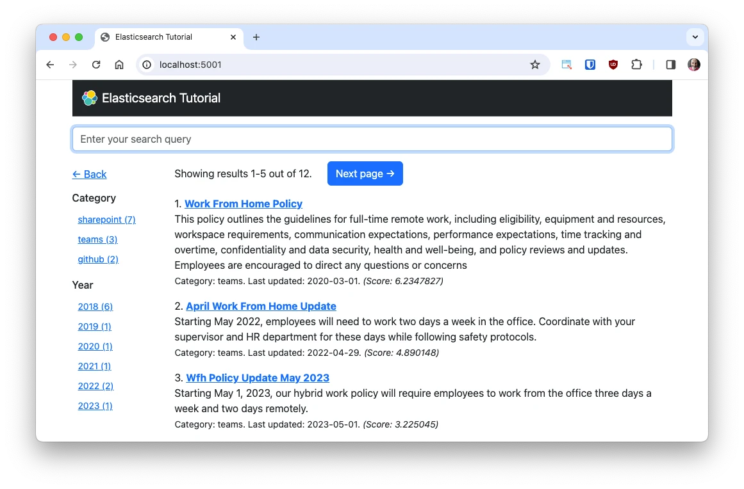Click the search query input field
Screen dimensions: 744x489
point(372,138)
